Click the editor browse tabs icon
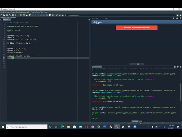Viewport: 182px width, 137px height. 1,20
